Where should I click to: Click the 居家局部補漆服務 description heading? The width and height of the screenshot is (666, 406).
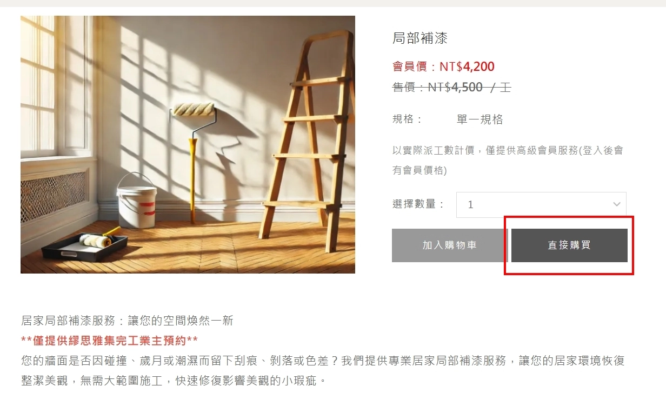click(127, 321)
